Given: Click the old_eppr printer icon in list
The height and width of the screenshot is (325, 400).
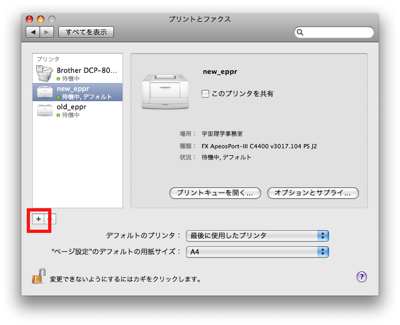Looking at the screenshot, I should (44, 110).
